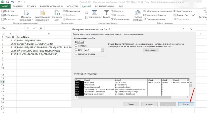Open the Name Box dropdown arrow

tap(17, 28)
